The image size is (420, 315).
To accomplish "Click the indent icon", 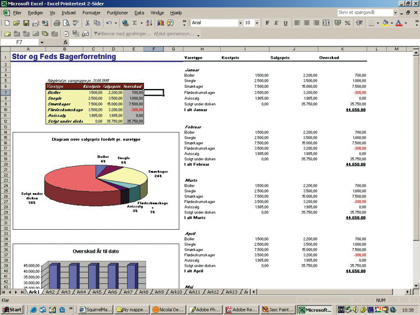I will click(359, 23).
